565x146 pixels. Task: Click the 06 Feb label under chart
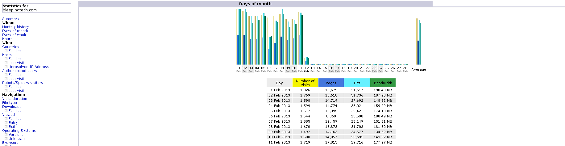click(x=269, y=69)
